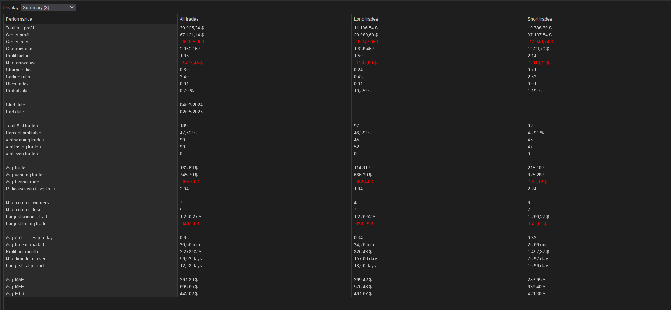Click All trades profit per month 2 278,32 $
Viewport: 671px width, 310px height.
191,252
